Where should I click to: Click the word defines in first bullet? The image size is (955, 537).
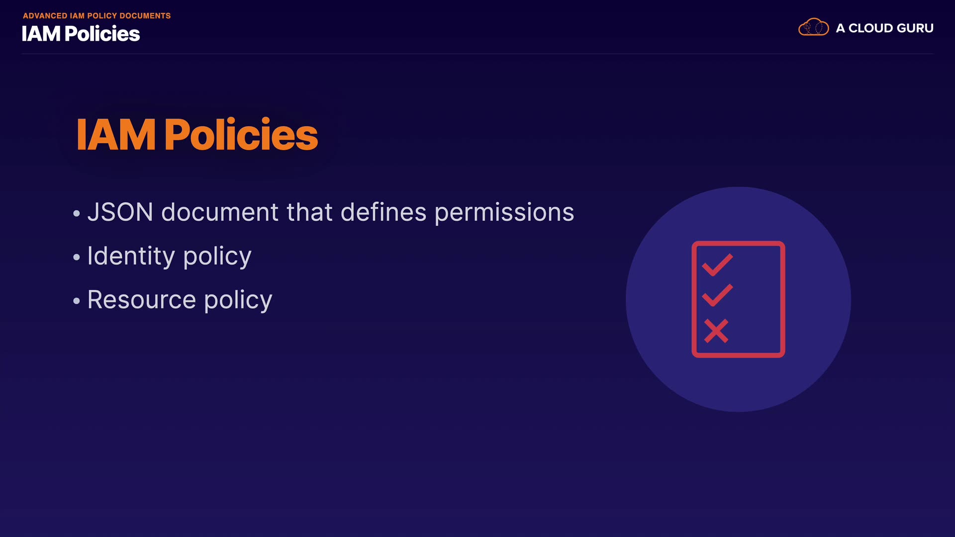[x=383, y=212]
